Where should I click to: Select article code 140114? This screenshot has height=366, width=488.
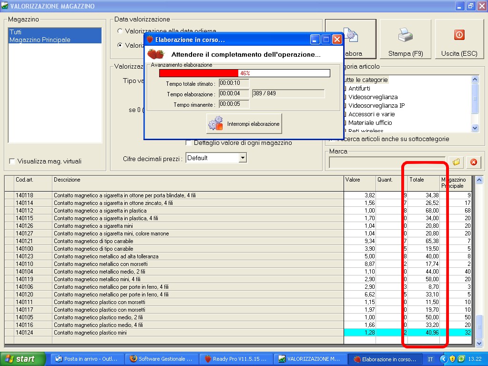click(x=24, y=203)
